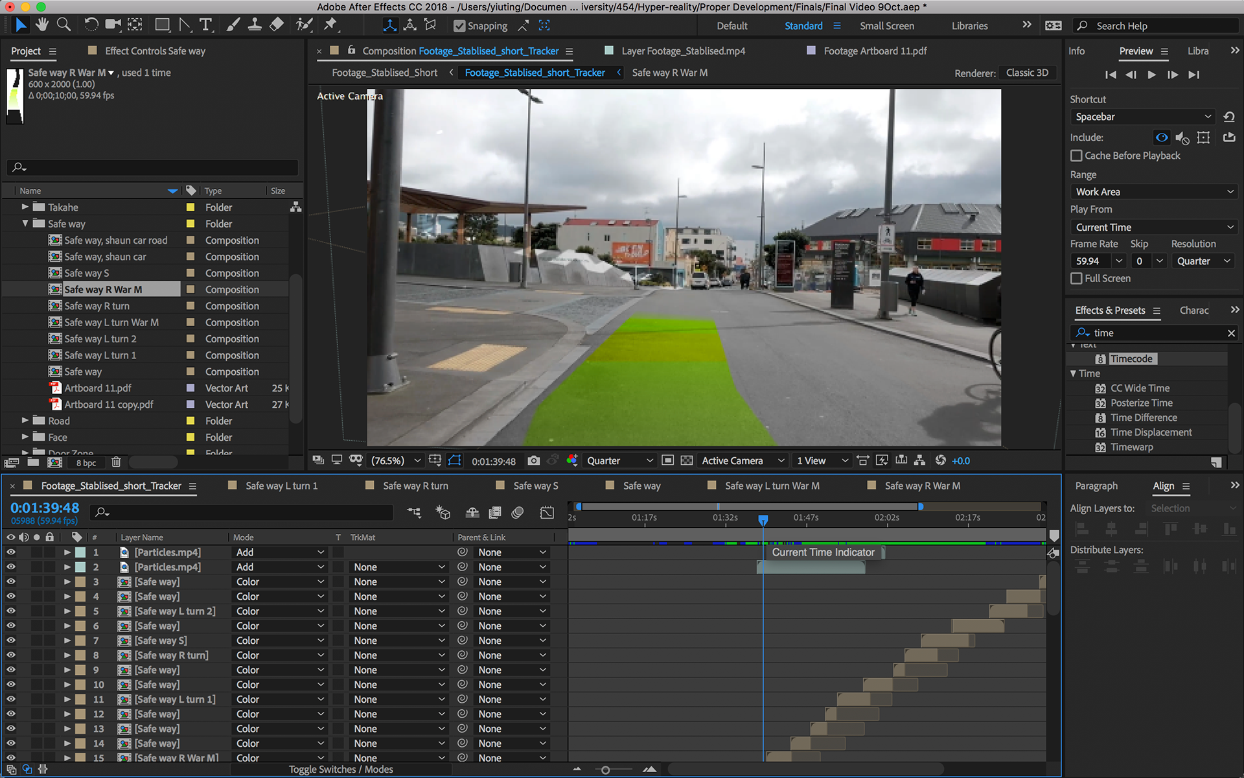The width and height of the screenshot is (1244, 778).
Task: Click the play button in the Preview panel
Action: 1151,75
